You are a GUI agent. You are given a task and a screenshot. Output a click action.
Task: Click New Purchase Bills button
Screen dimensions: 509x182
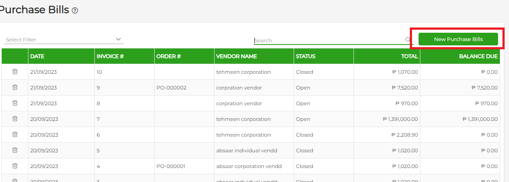458,39
